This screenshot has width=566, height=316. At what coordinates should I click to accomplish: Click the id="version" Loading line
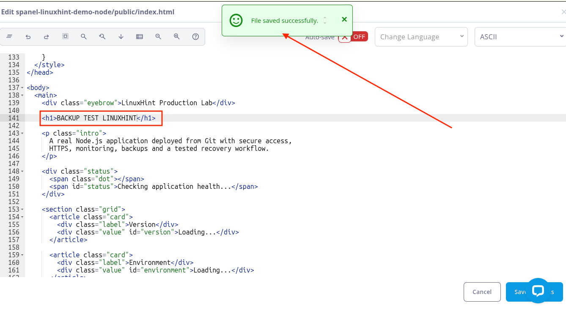(148, 232)
